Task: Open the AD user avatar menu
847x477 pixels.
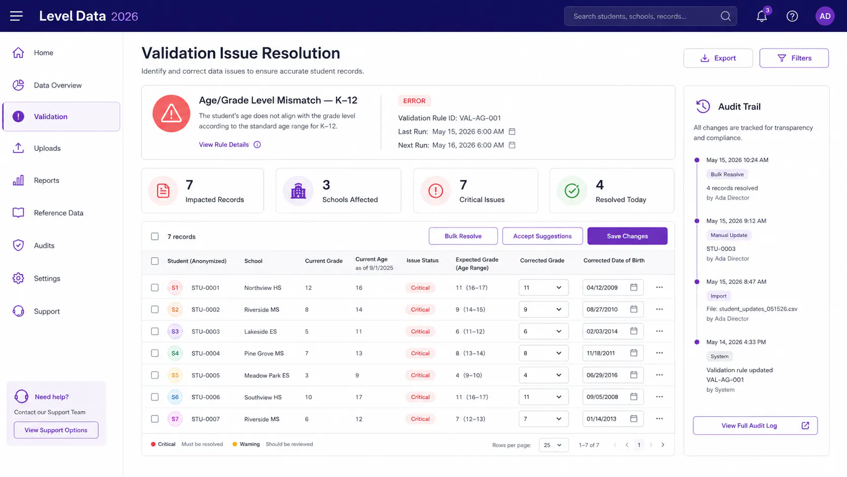Action: 825,16
